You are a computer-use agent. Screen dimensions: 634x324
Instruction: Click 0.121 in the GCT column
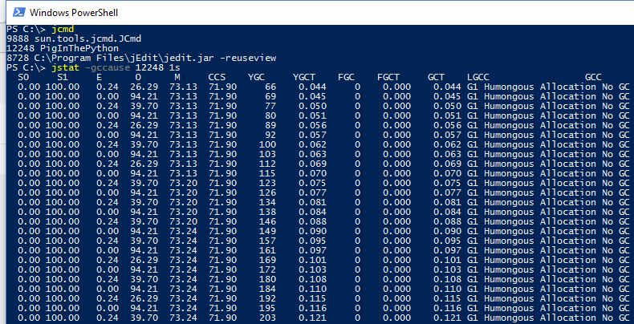[x=447, y=318]
